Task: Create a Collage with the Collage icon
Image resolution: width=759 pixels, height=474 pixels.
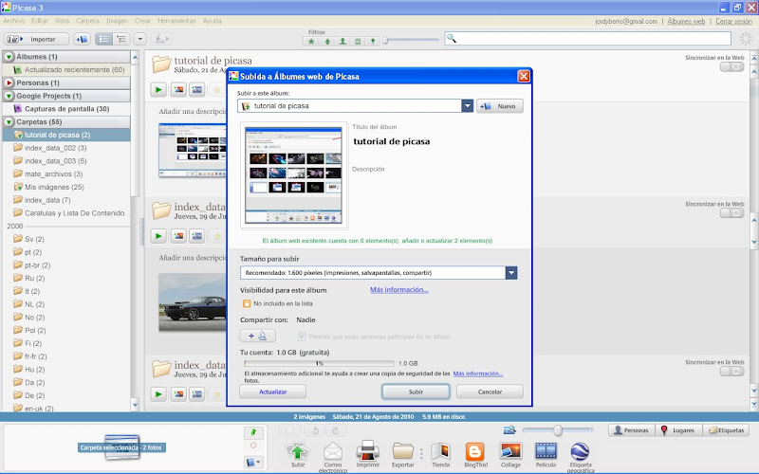Action: point(510,452)
